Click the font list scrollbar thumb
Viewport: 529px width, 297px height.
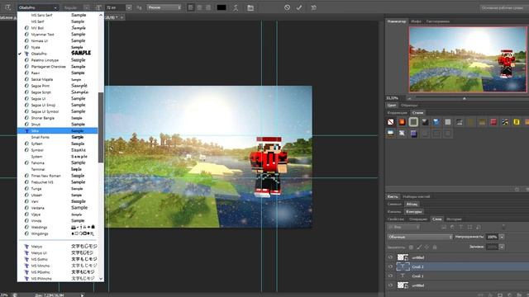[x=101, y=128]
